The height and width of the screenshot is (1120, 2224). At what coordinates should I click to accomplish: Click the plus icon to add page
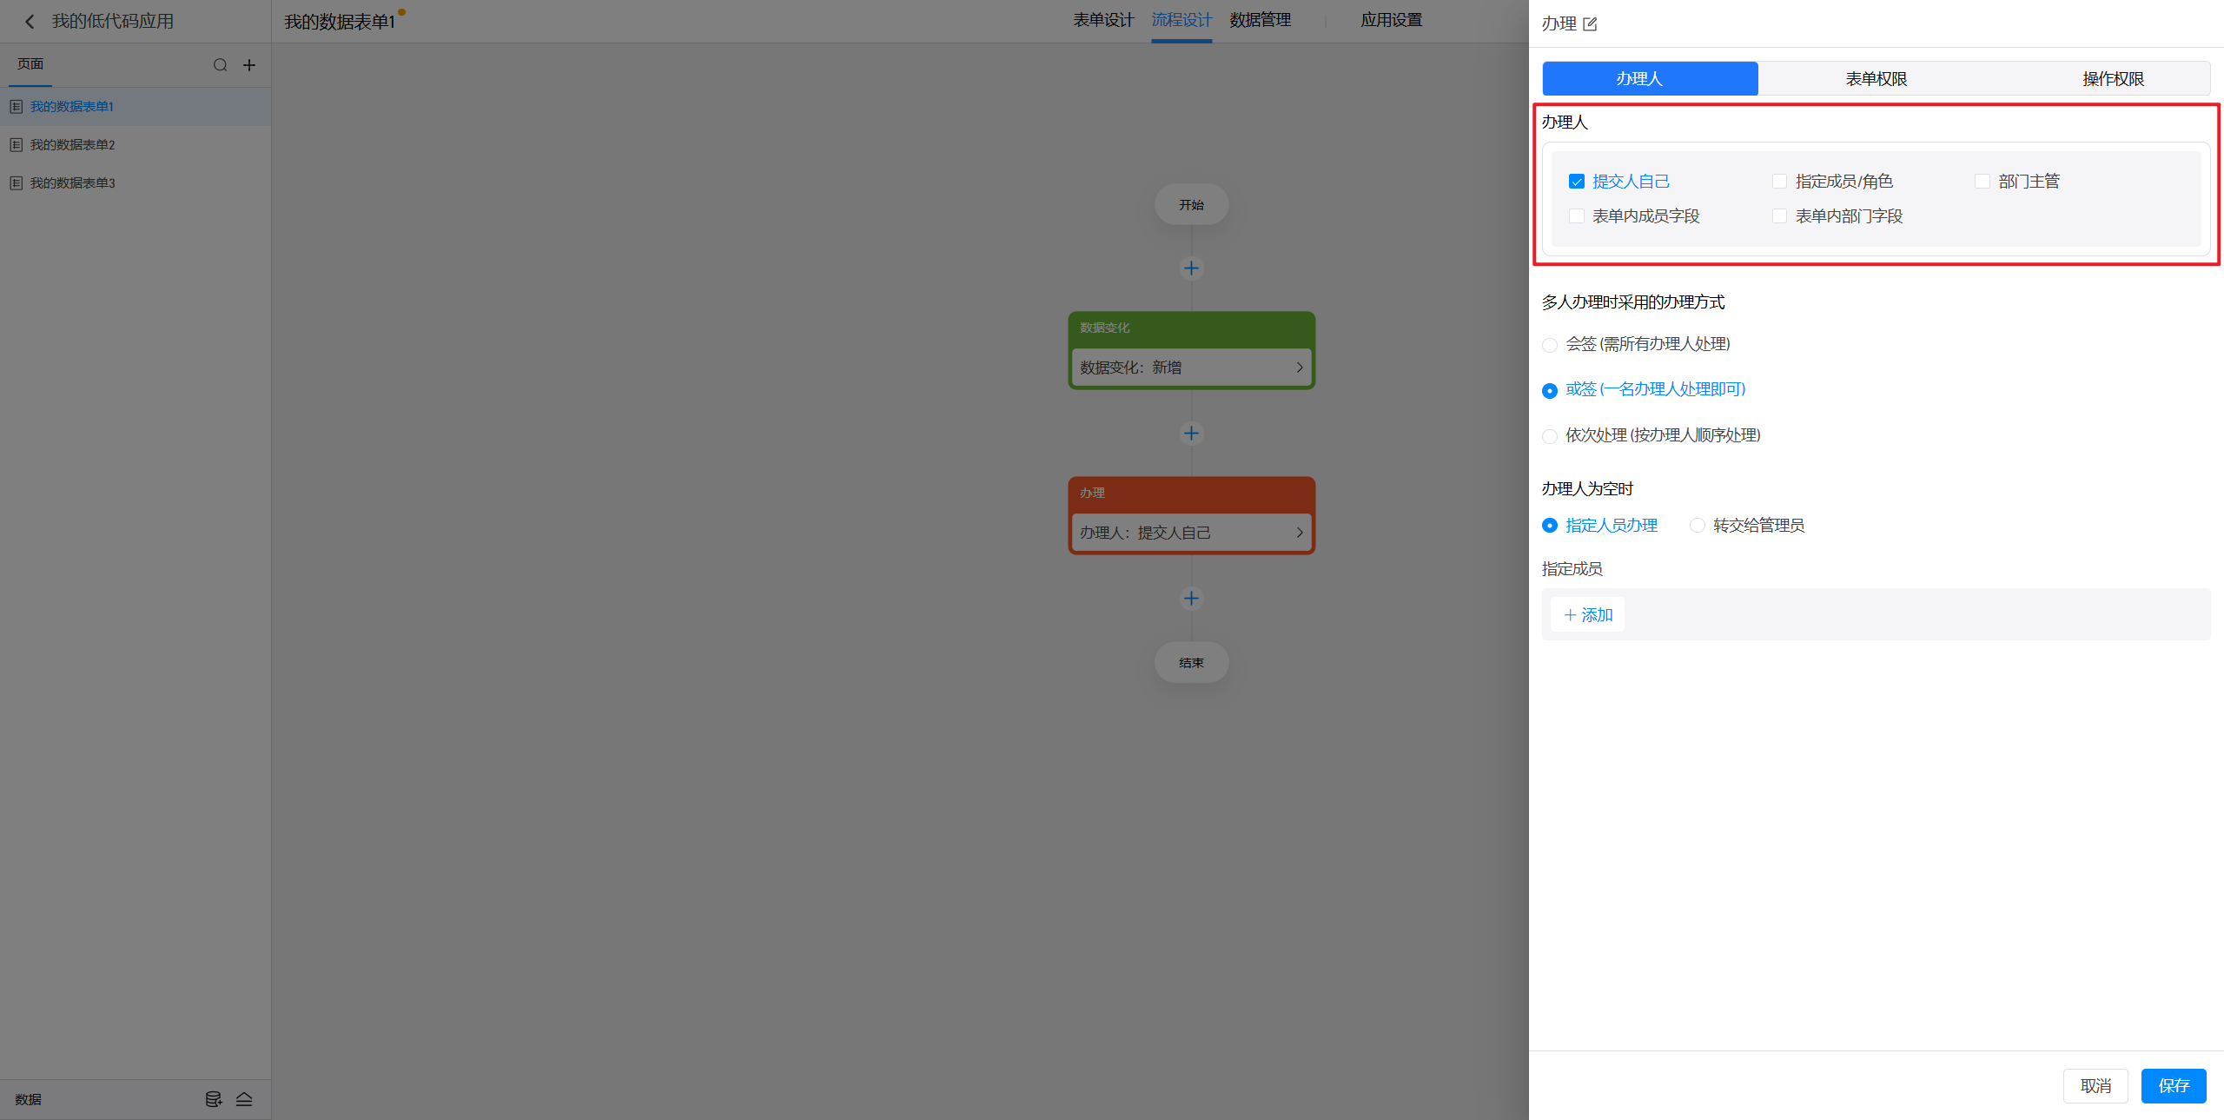(249, 65)
